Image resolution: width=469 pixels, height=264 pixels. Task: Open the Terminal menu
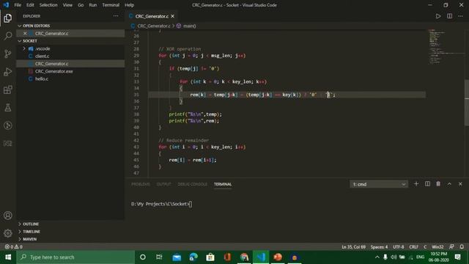click(111, 5)
